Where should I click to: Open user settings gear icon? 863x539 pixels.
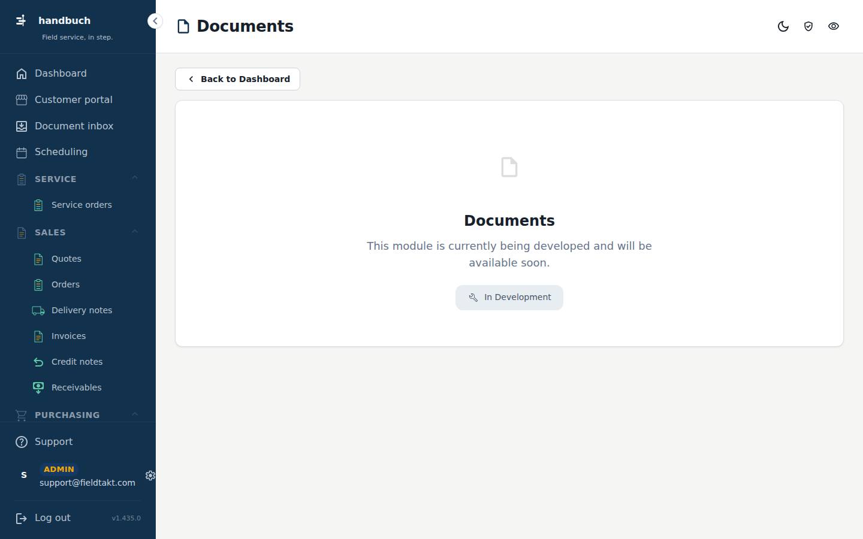[150, 476]
